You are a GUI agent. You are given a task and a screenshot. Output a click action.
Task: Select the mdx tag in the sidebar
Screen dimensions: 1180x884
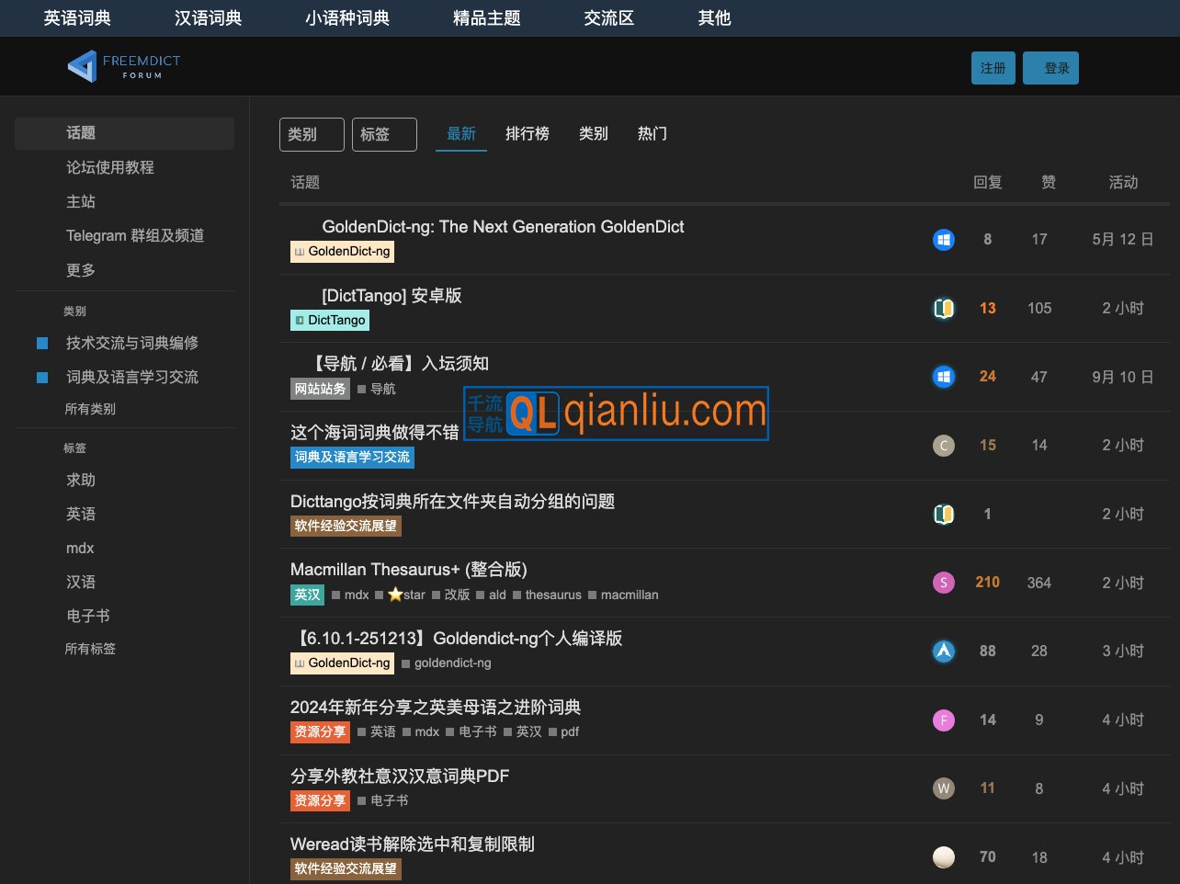pyautogui.click(x=79, y=548)
